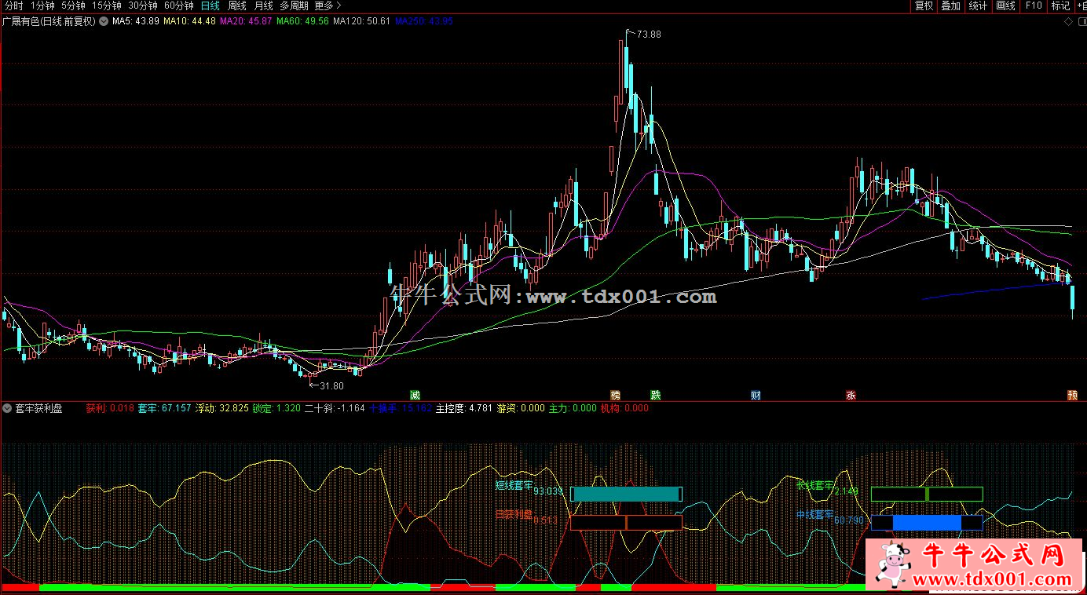Screen dimensions: 1087x595
Task: Click the 长线套牢 2.149 label
Action: pos(827,488)
